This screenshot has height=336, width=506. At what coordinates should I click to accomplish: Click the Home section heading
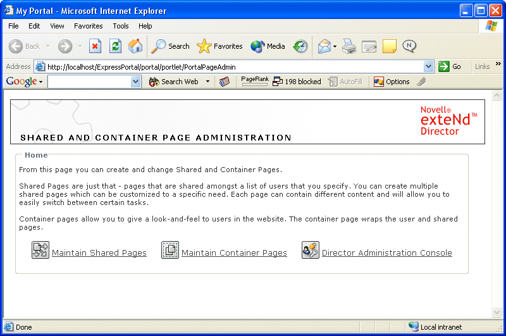(x=36, y=155)
